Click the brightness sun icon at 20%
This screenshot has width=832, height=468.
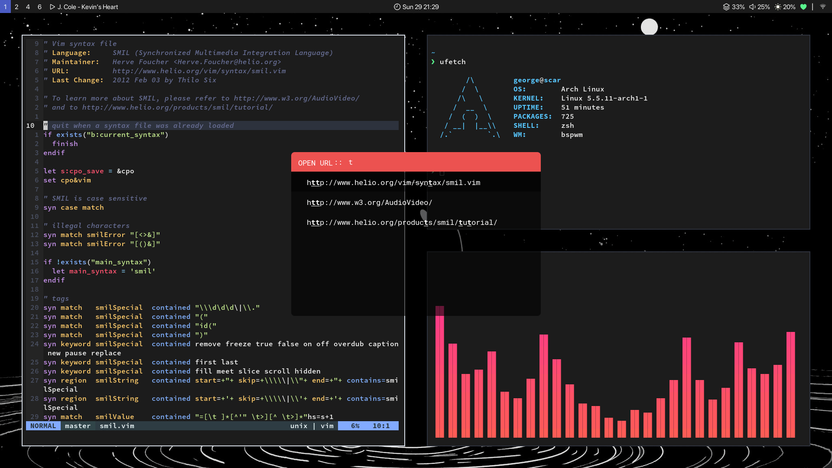point(778,7)
